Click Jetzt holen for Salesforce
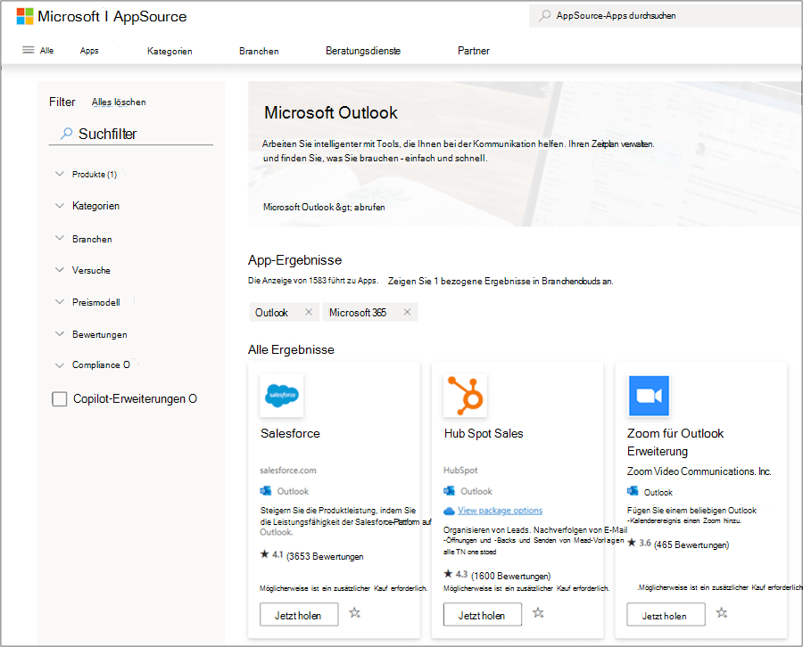The height and width of the screenshot is (647, 803). click(x=299, y=615)
